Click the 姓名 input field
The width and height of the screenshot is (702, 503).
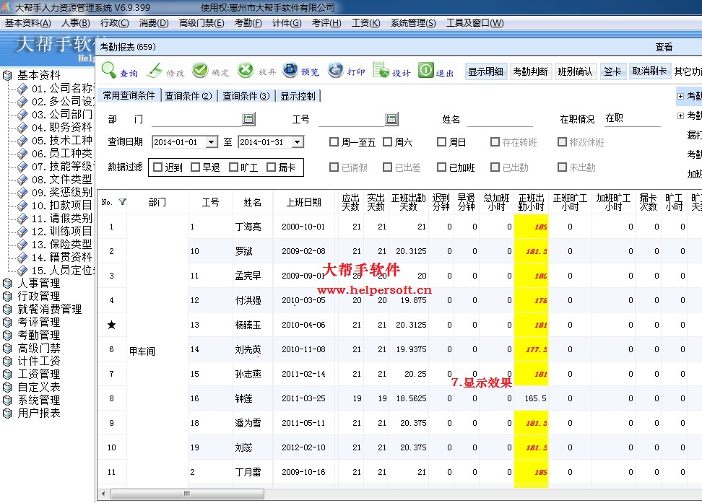pos(500,119)
